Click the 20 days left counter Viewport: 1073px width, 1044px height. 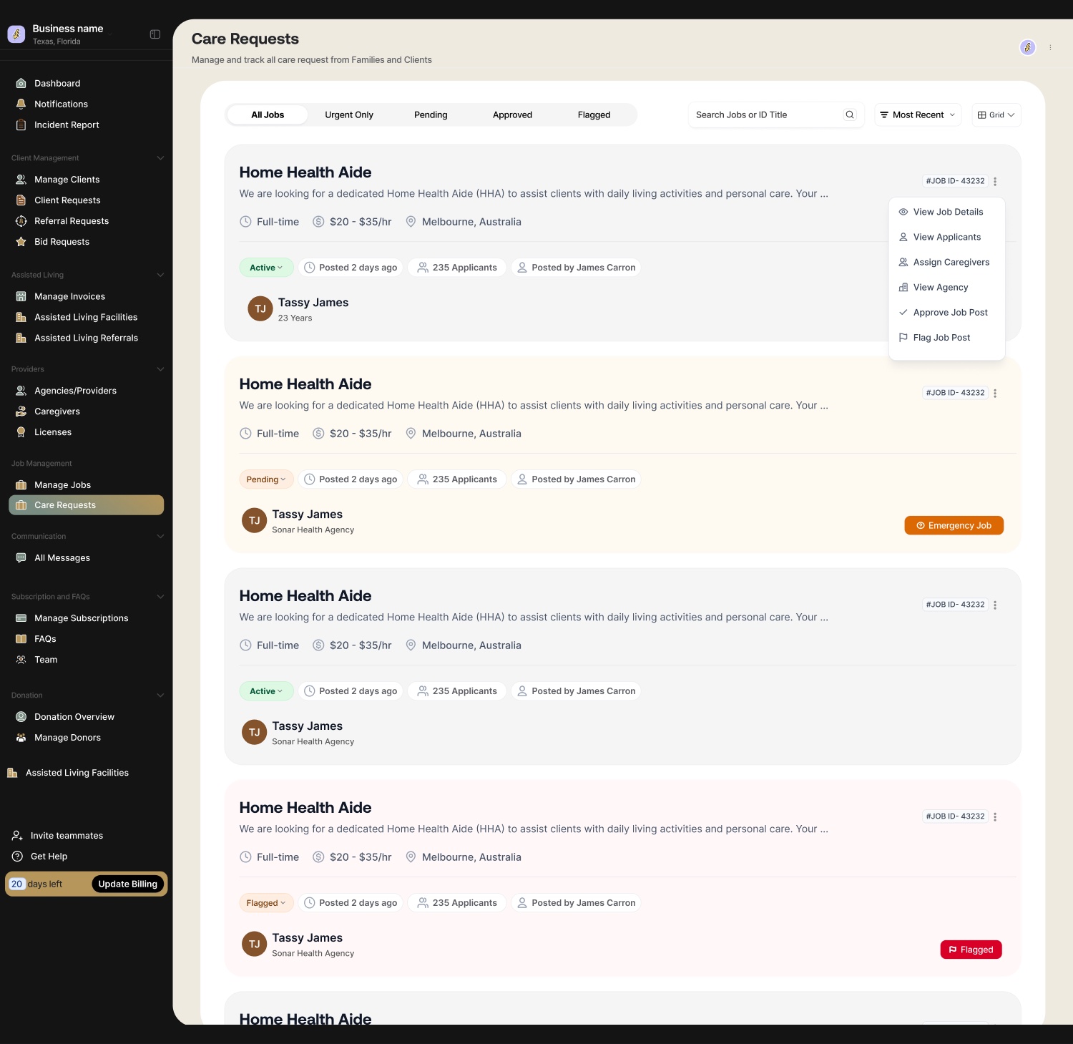(36, 884)
